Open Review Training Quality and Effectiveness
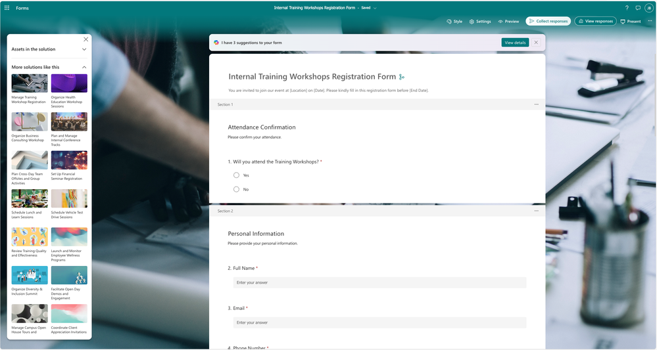 tap(30, 242)
